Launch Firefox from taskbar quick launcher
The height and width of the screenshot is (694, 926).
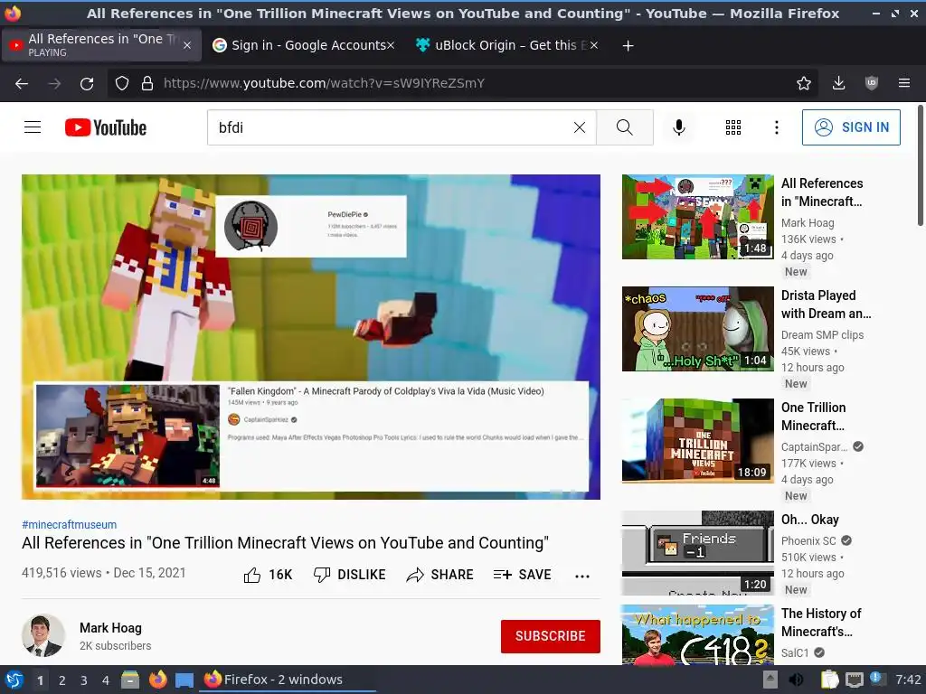157,680
